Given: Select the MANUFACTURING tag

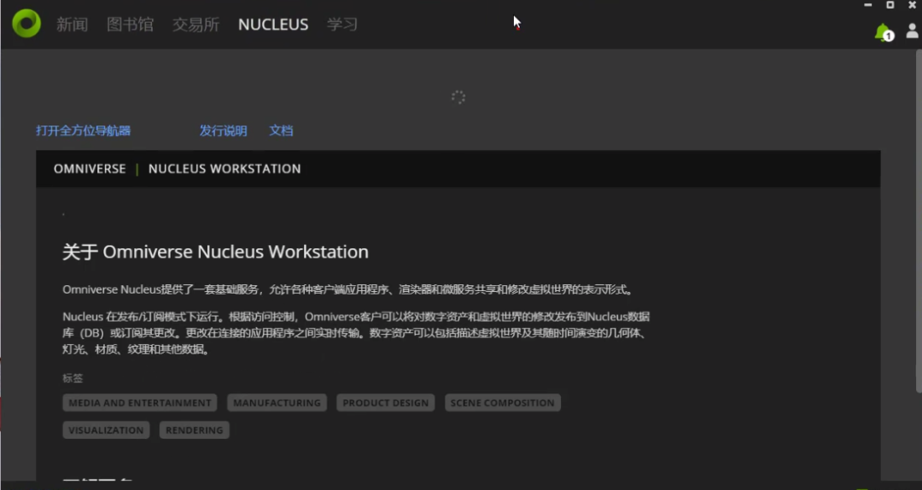Looking at the screenshot, I should click(x=277, y=403).
